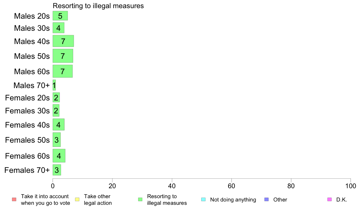
Task: Click the cyan 'Not doing anything' swatch
Action: point(203,200)
